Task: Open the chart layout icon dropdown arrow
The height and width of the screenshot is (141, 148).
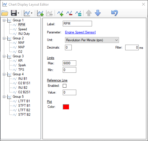Action: [x=32, y=13]
